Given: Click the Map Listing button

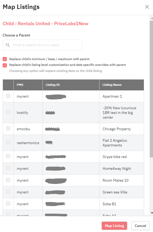Looking at the screenshot, I should pos(114,226).
